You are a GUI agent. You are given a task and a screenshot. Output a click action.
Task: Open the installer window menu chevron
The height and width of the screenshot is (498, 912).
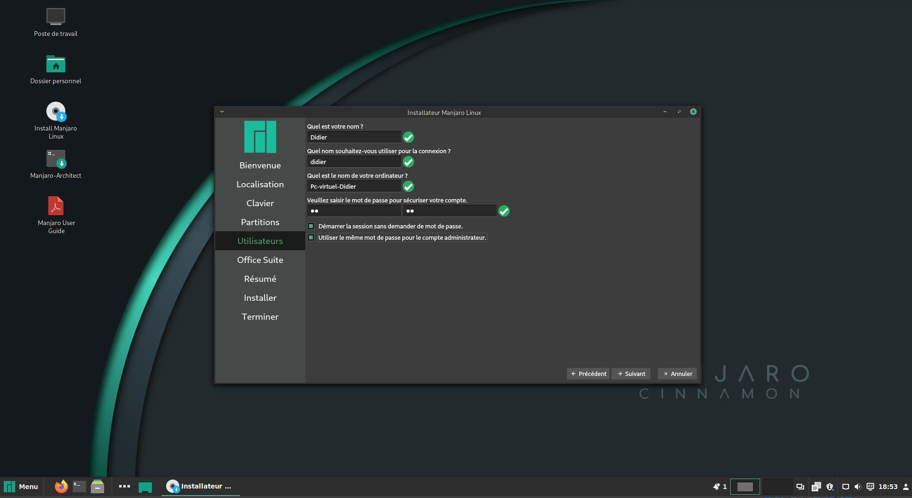[x=222, y=112]
